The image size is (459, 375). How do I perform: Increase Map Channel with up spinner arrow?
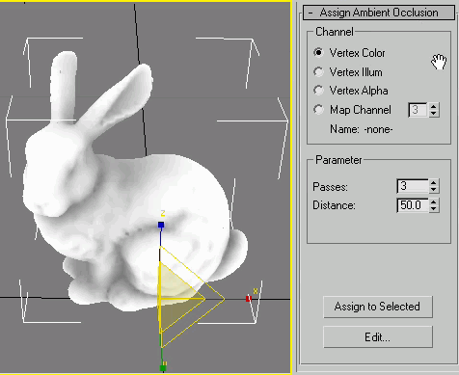click(434, 106)
